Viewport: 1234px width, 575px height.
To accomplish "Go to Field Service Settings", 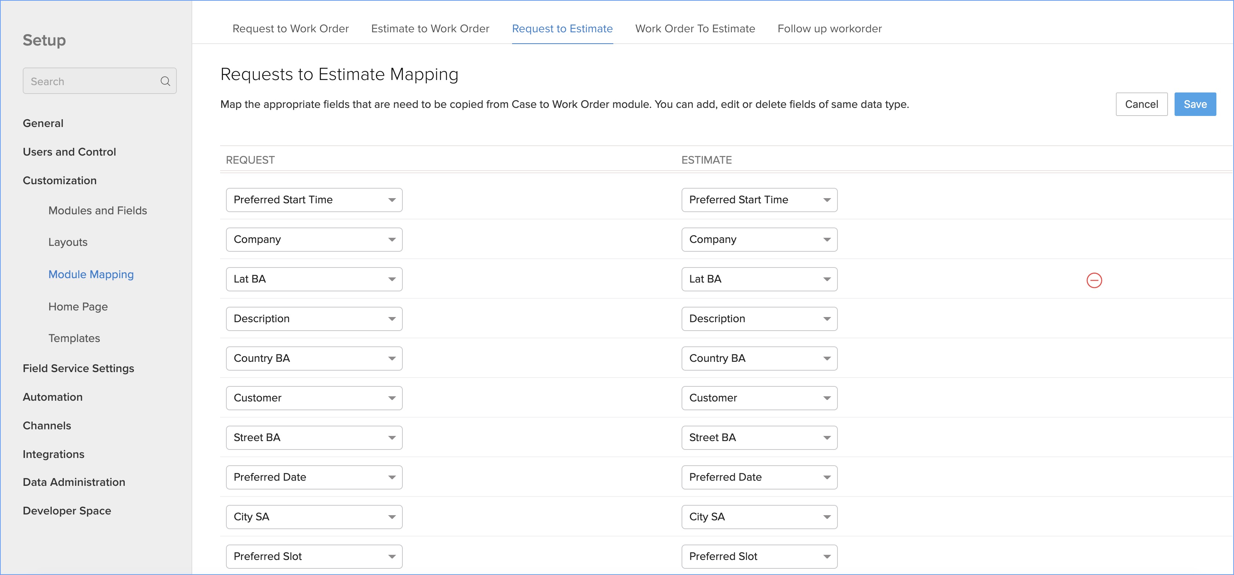I will [x=79, y=368].
